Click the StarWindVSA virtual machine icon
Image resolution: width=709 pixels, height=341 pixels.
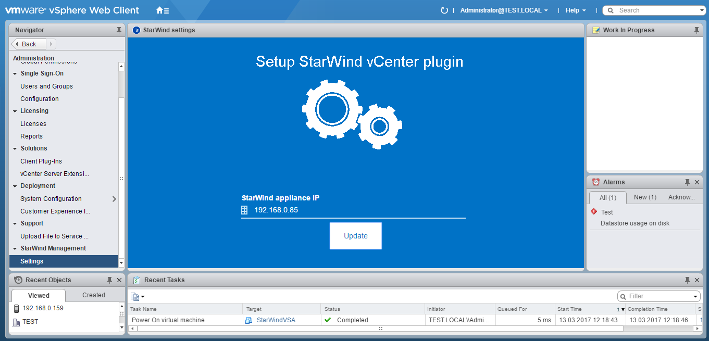point(249,320)
